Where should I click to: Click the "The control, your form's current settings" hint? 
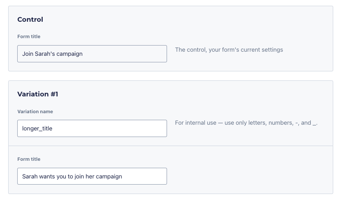click(x=229, y=50)
